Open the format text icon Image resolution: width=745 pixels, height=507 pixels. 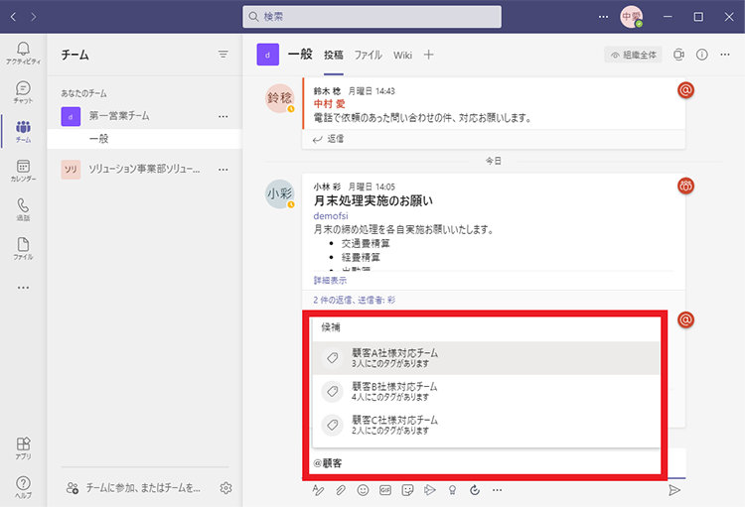tap(318, 490)
